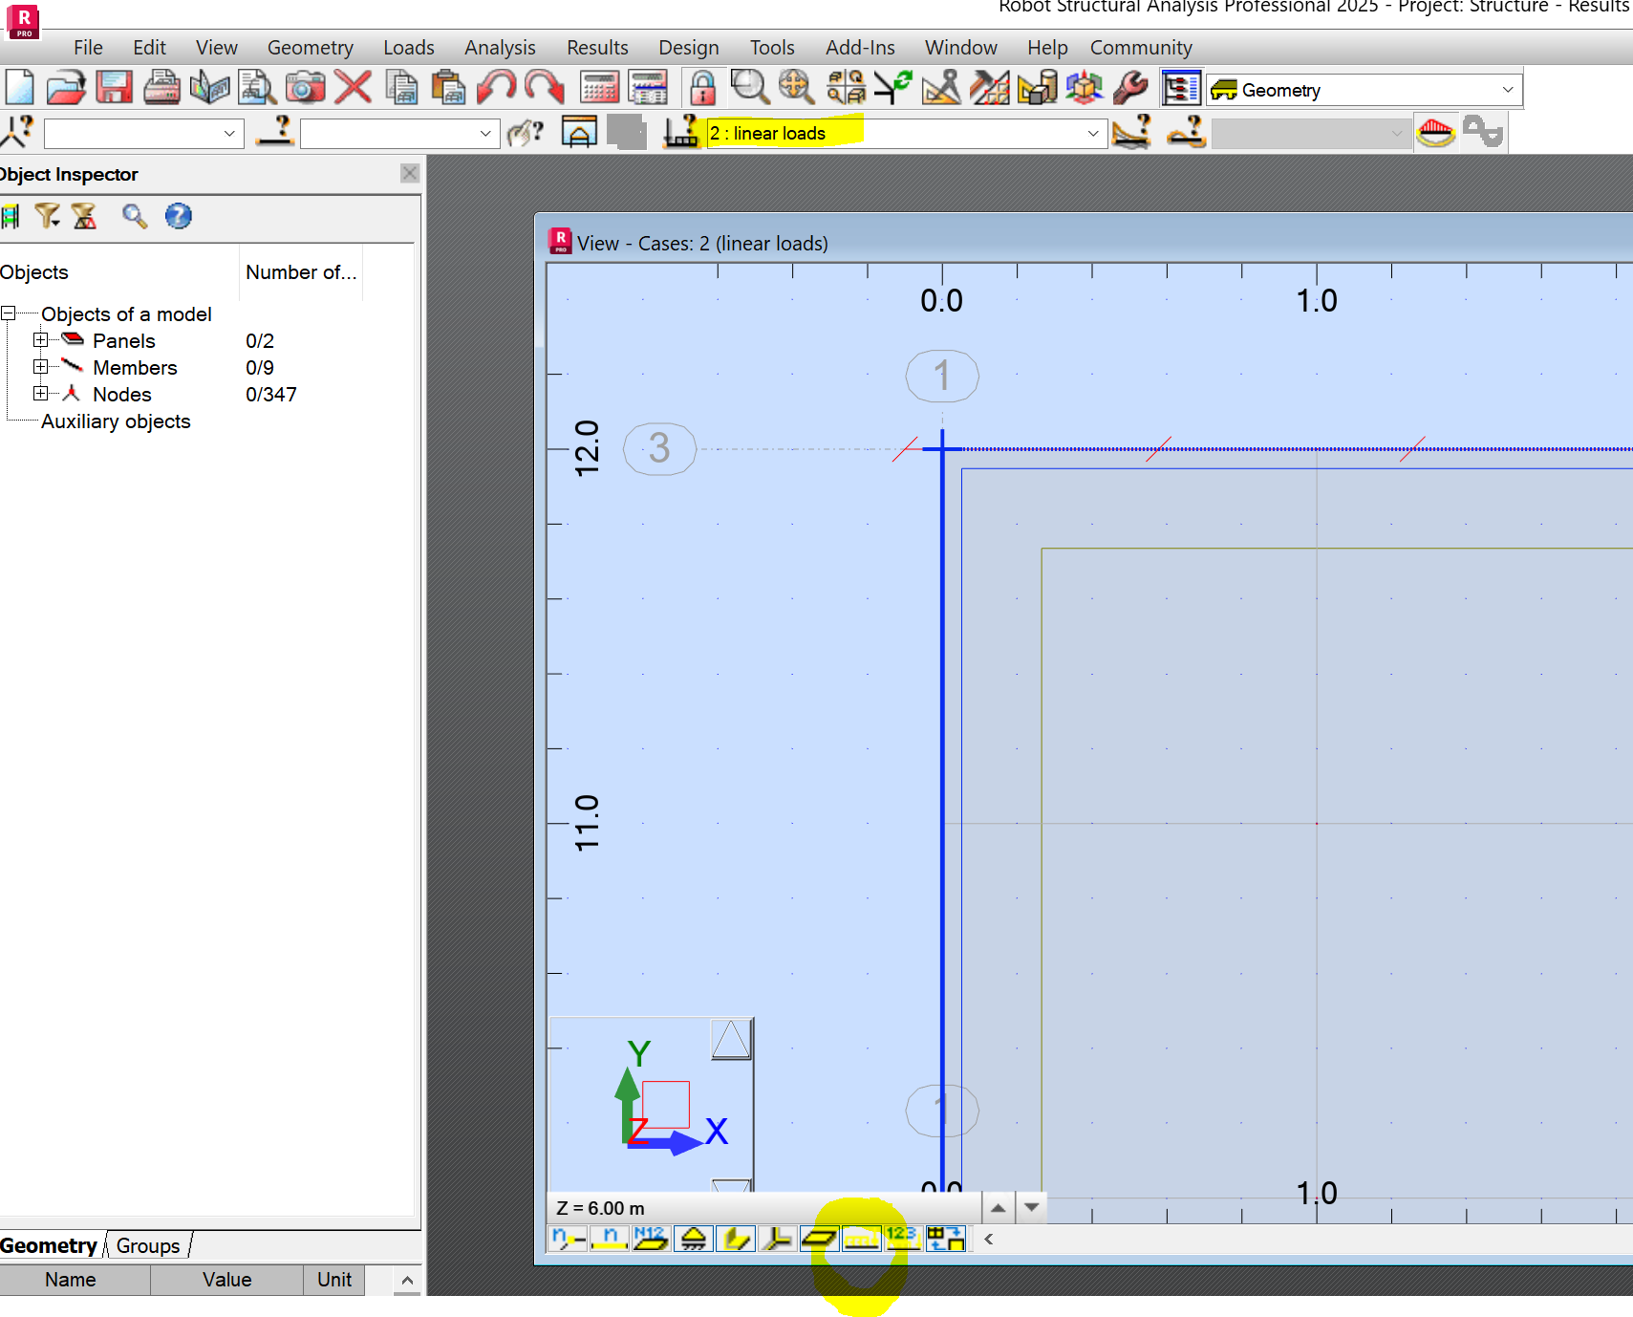
Task: Open the Calculator tool on the toolbar
Action: coord(601,87)
